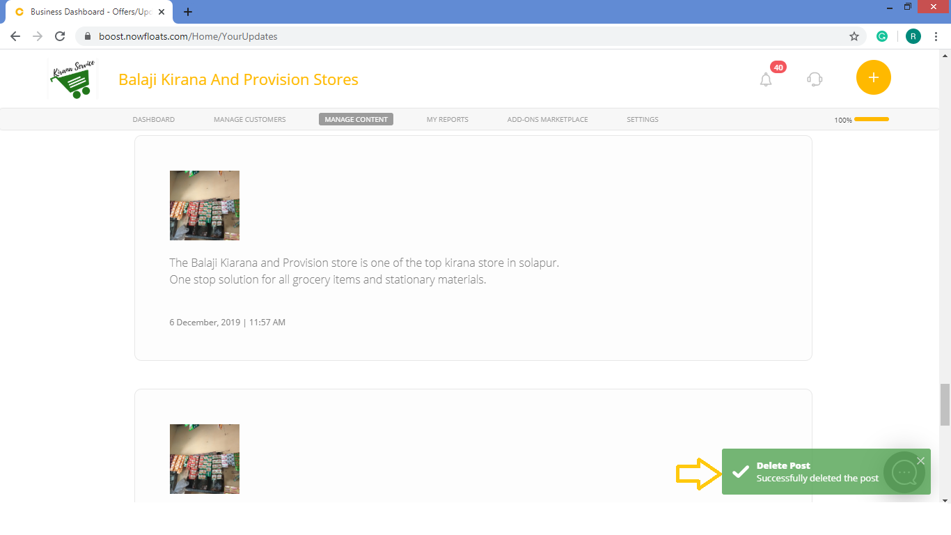Navigate back using the browser back arrow
951x535 pixels.
(15, 36)
